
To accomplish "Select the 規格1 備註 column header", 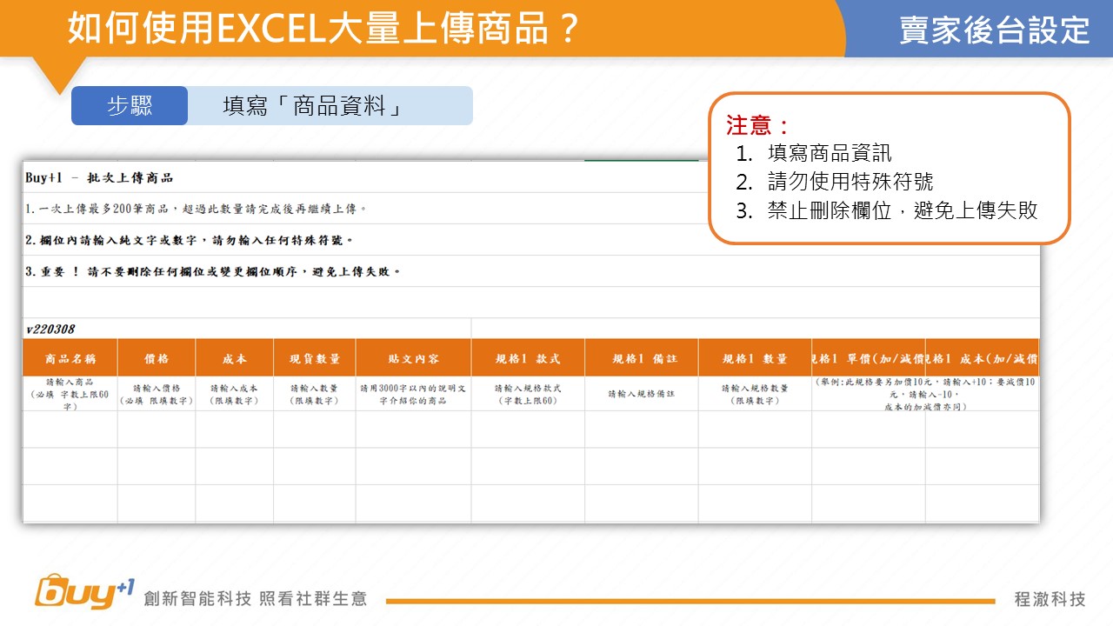I will (x=642, y=358).
